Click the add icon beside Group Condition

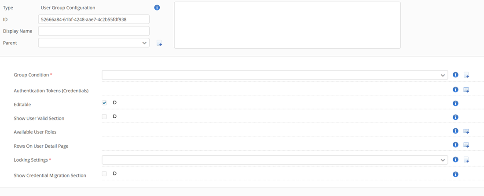[x=466, y=75]
